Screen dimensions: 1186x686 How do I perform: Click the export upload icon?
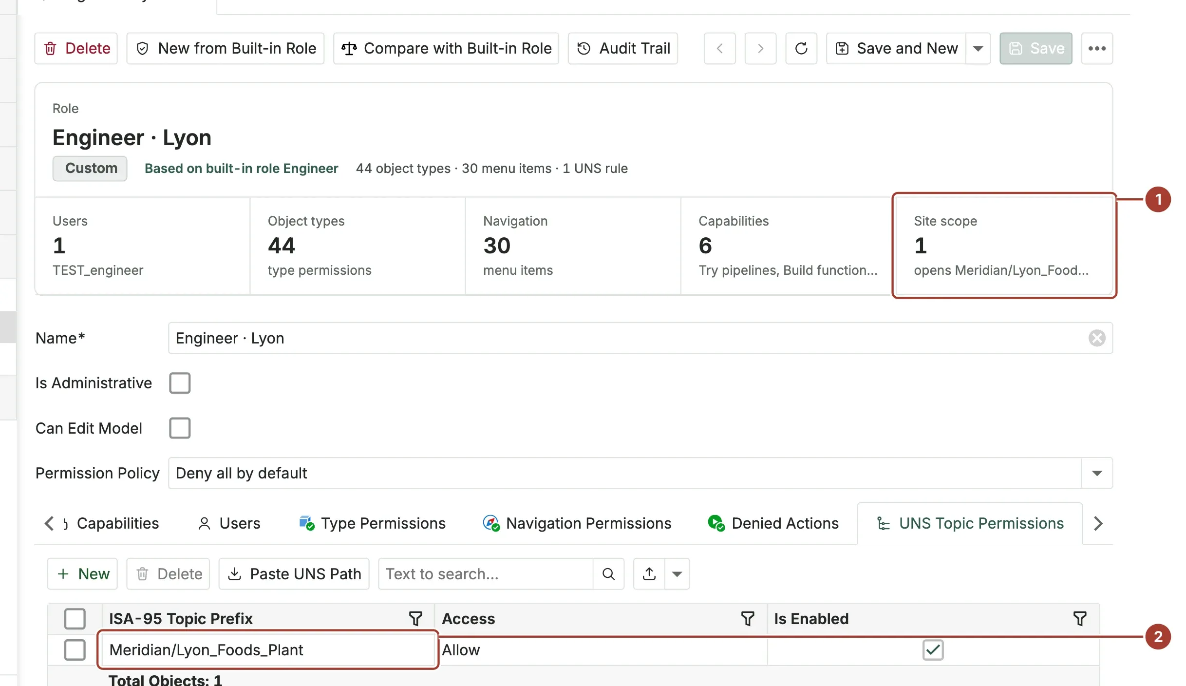649,574
